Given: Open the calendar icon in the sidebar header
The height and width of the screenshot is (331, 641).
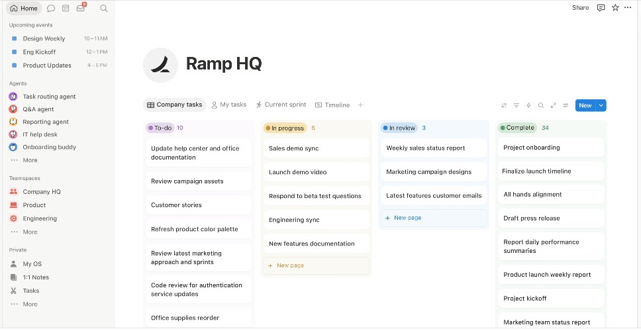Looking at the screenshot, I should click(x=66, y=8).
